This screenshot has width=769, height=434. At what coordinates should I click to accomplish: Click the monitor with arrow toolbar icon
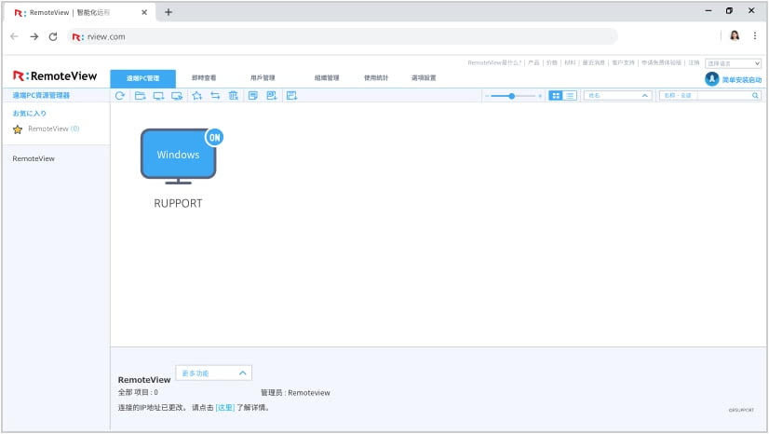[177, 96]
